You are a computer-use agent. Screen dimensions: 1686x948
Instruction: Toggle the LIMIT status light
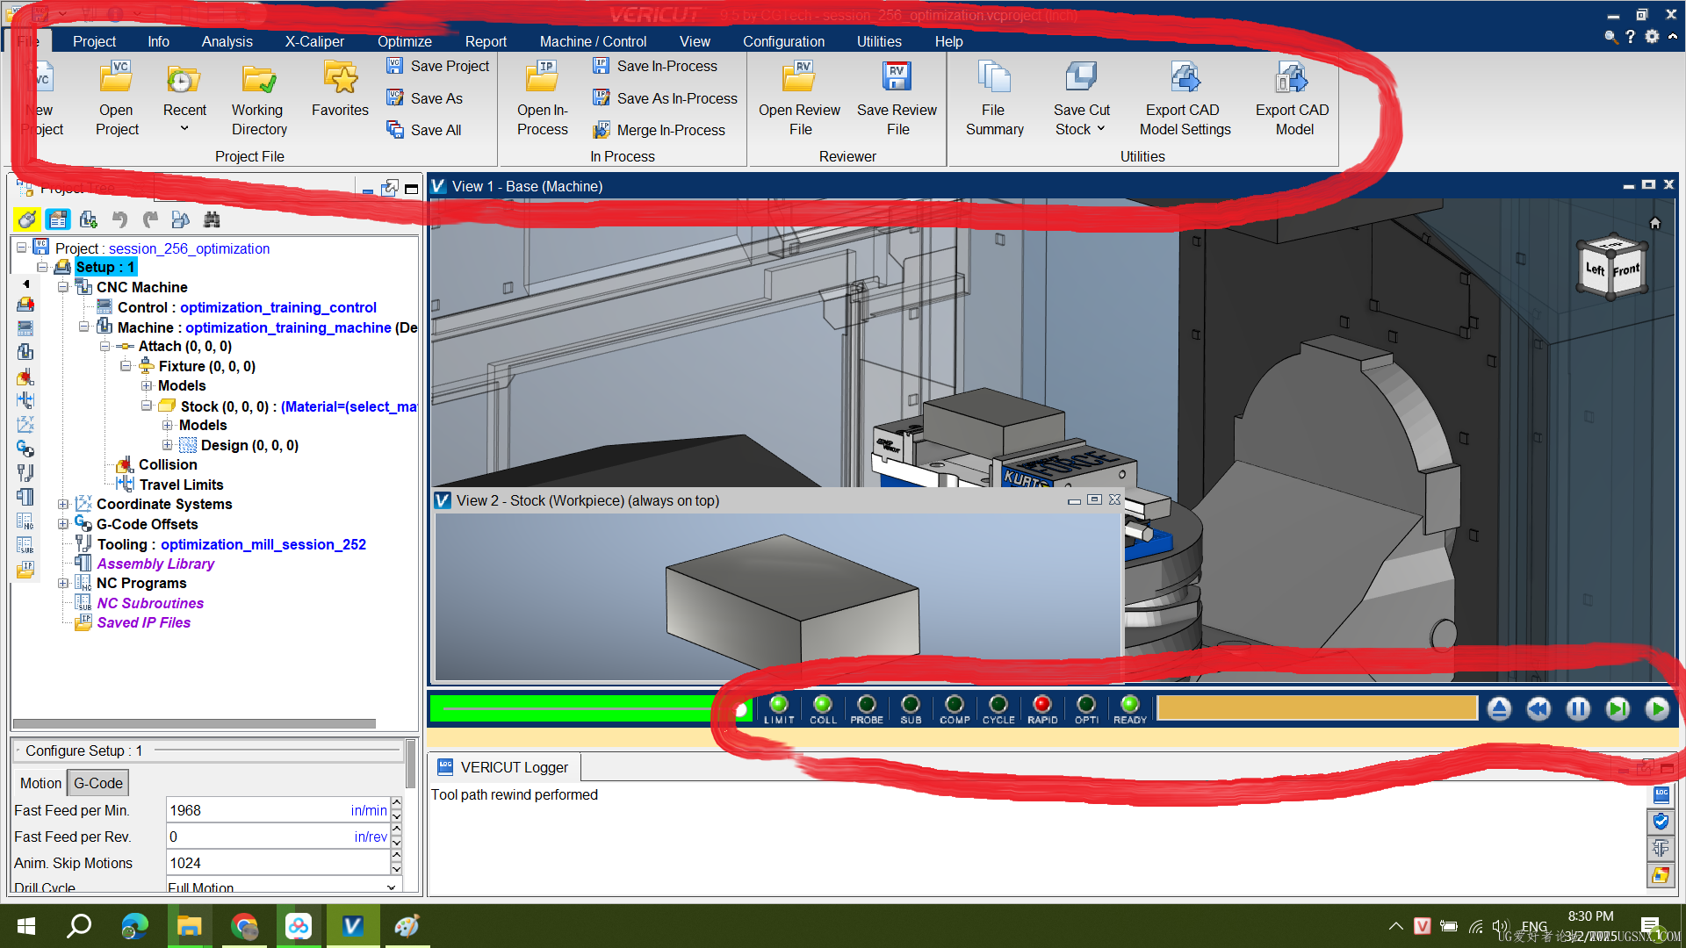tap(778, 704)
